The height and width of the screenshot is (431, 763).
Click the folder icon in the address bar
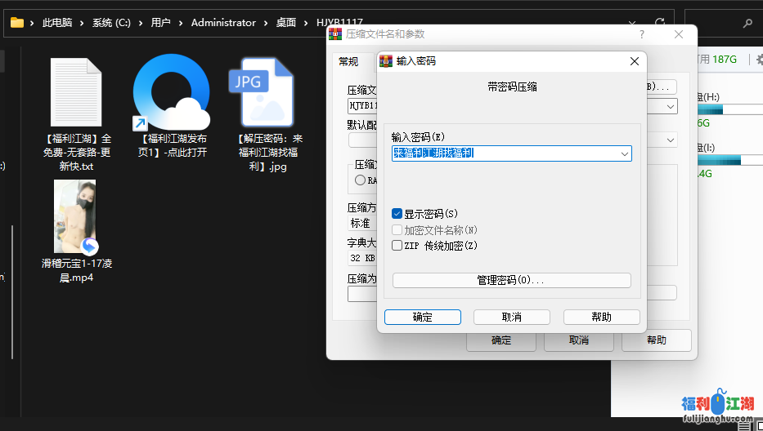tap(16, 23)
